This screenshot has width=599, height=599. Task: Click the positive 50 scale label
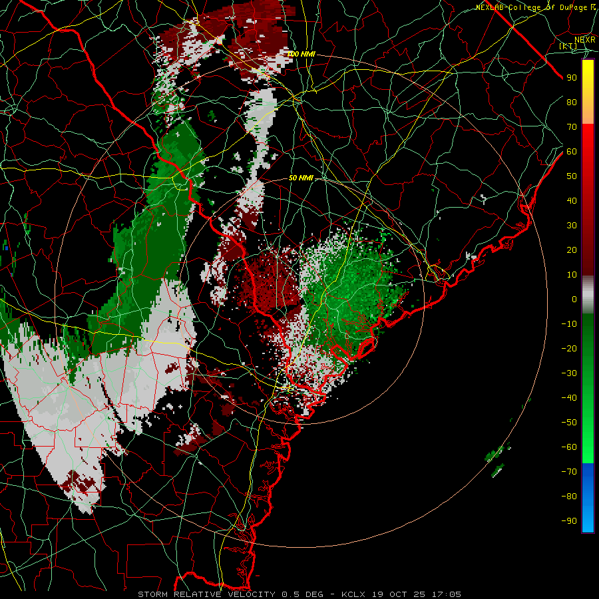[572, 176]
